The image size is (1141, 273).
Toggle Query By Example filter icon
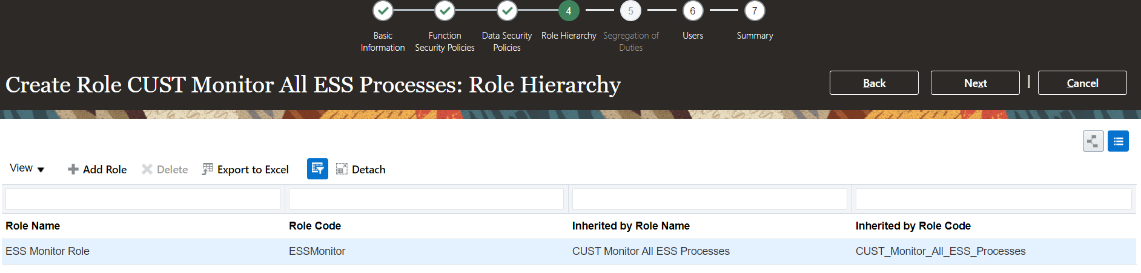coord(317,169)
